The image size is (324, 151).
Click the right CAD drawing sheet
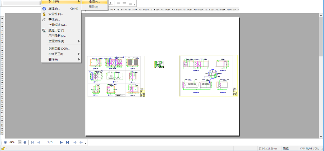click(x=208, y=75)
